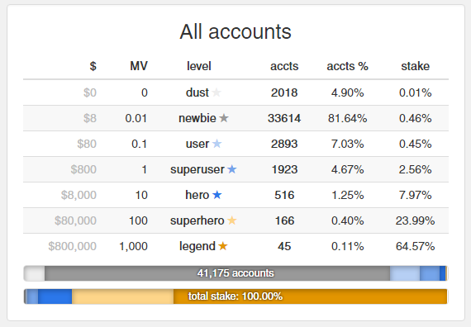Click the blue star next to superuser
The width and height of the screenshot is (471, 327).
[232, 169]
